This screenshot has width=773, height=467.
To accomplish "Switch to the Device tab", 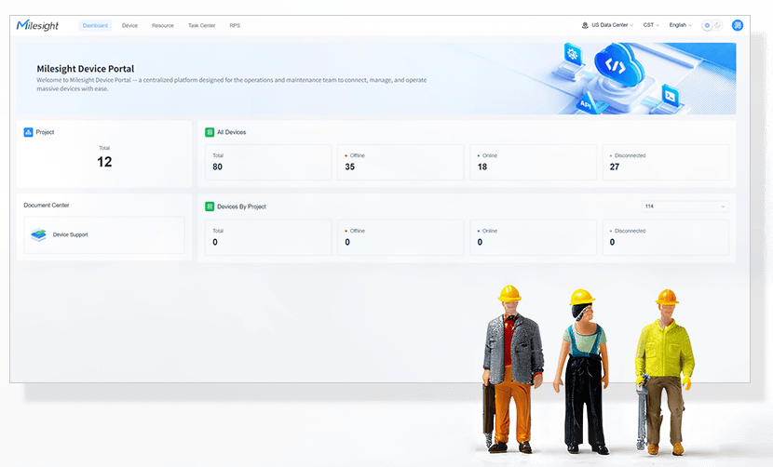I will pyautogui.click(x=129, y=25).
